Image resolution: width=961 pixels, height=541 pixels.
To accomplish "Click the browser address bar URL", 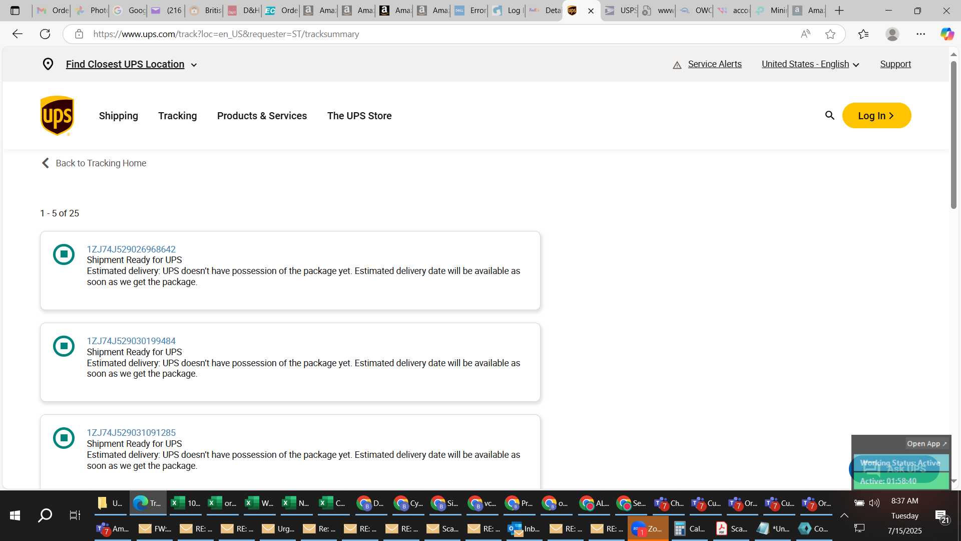I will pos(226,34).
